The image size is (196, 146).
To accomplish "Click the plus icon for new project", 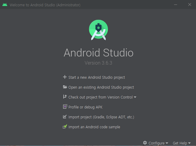I will point(65,77).
